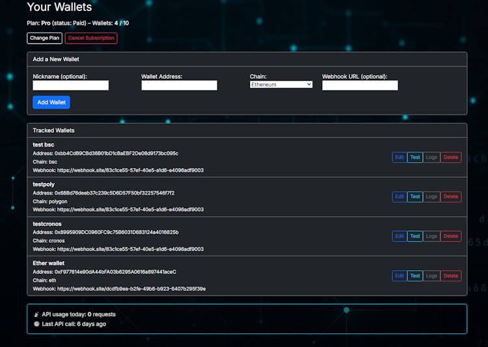Select the test bsc wallet name

tap(44, 145)
